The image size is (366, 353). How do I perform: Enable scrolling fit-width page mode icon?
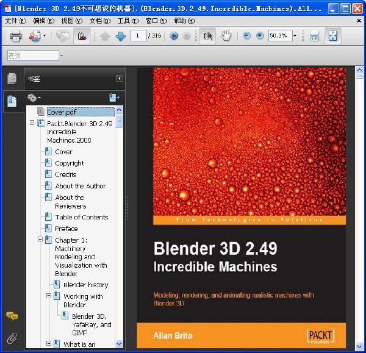pos(314,36)
